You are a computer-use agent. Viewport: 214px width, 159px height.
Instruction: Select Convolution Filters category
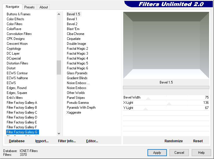tap(19, 34)
